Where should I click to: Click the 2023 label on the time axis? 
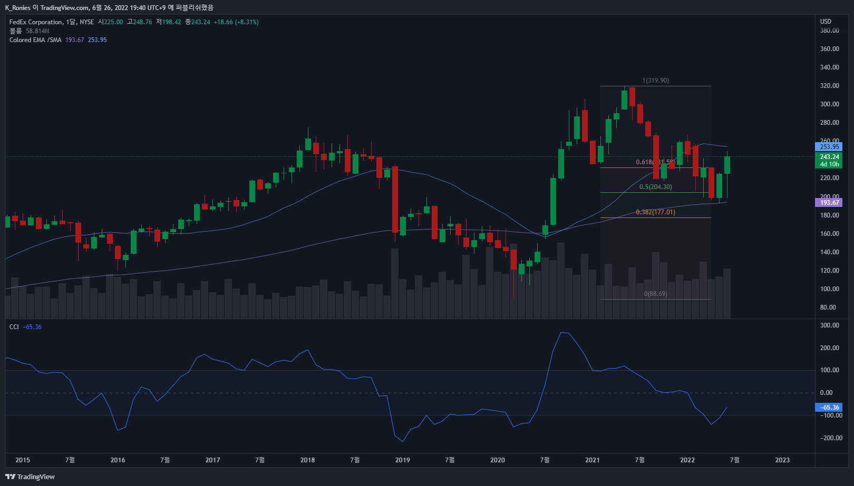coord(782,460)
